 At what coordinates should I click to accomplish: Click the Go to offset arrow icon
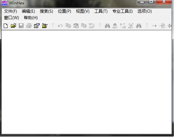pyautogui.click(x=154, y=26)
